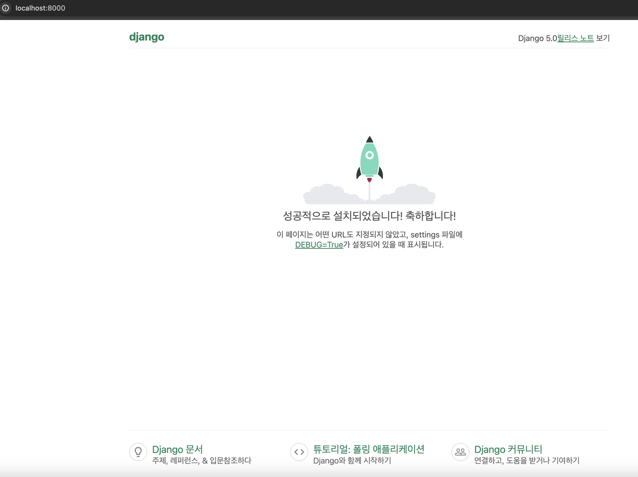The image size is (638, 477).
Task: Open 튜토리얼: 폴링 애플리케이션 link
Action: (x=369, y=449)
